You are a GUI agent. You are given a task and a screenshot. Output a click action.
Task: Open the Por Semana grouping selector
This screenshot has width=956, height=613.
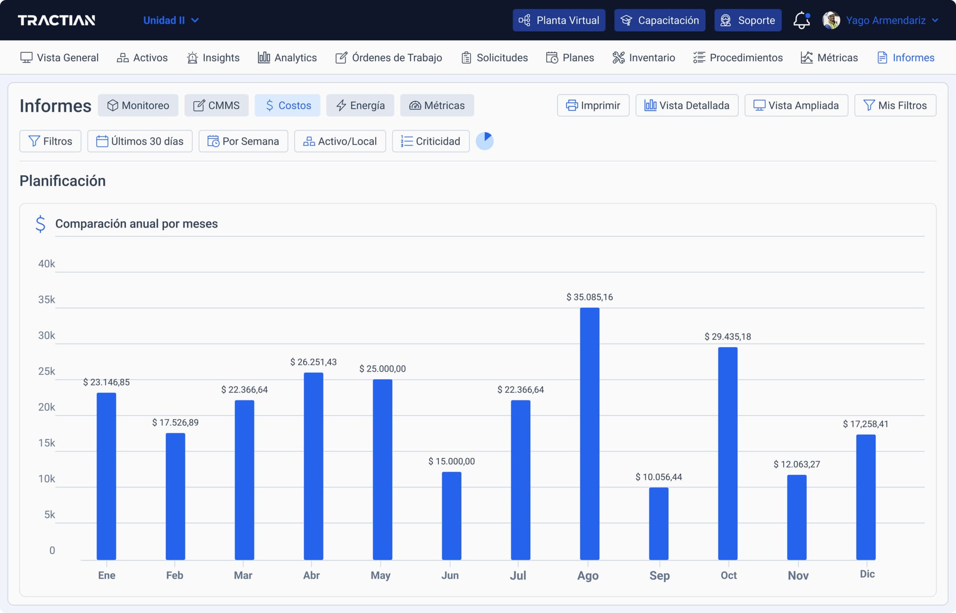click(x=243, y=141)
